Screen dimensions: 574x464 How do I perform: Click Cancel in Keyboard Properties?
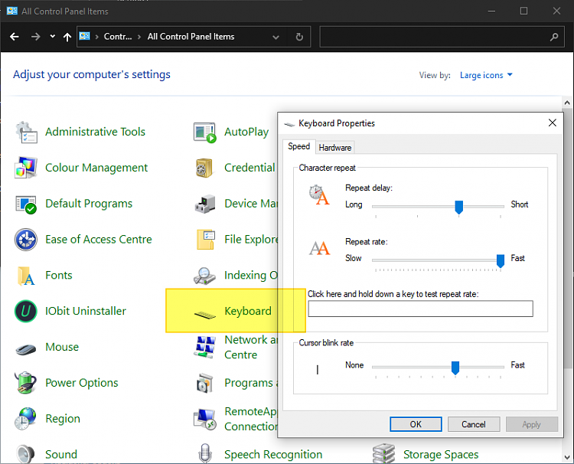click(473, 424)
